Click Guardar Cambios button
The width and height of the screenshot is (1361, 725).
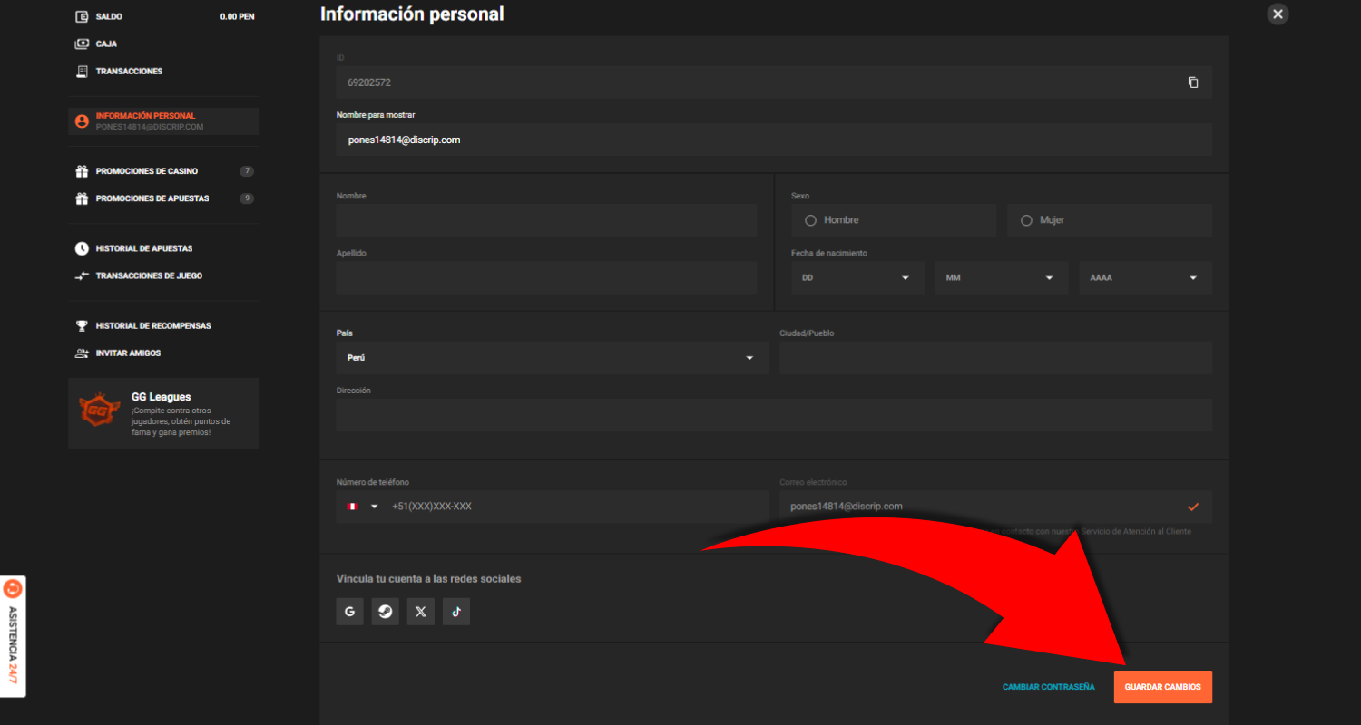[x=1162, y=687]
